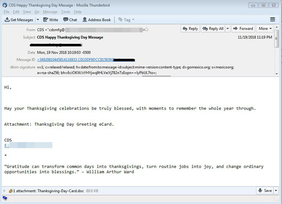Image resolution: width=282 pixels, height=204 pixels.
Task: Open the More actions dropdown
Action: coord(265,29)
